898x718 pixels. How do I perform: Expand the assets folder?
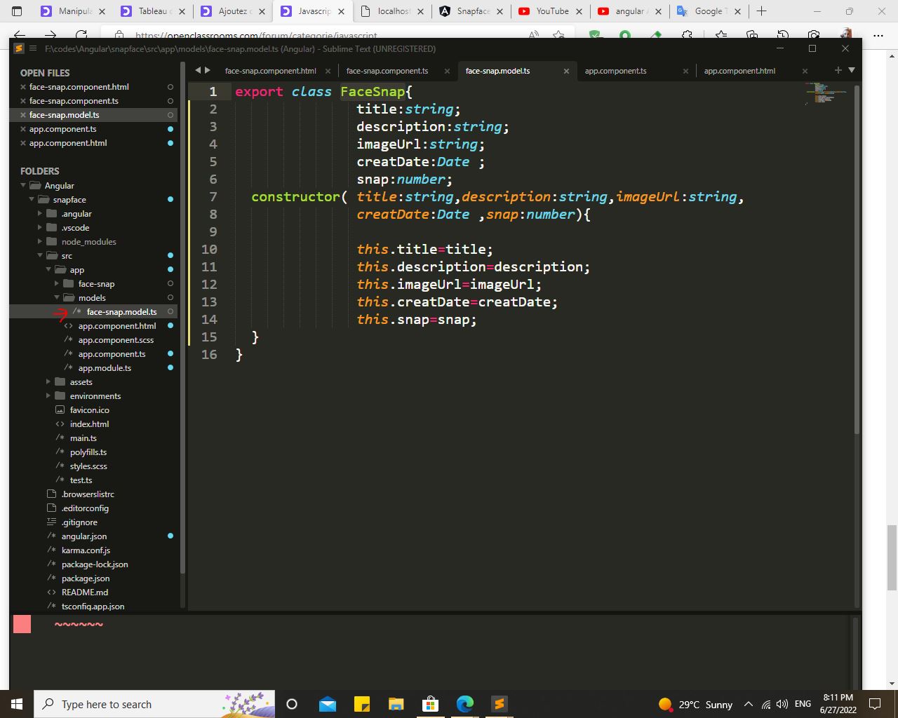pyautogui.click(x=48, y=381)
